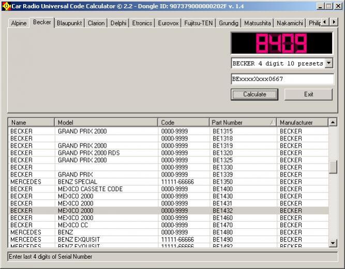This screenshot has width=345, height=269.
Task: Open the BECKER presets dropdown
Action: (x=329, y=64)
